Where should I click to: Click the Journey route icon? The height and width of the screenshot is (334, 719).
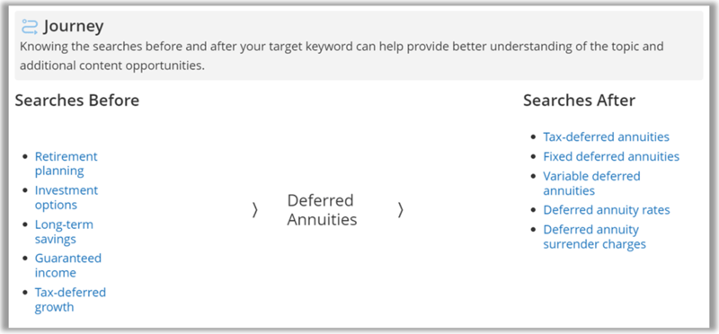click(x=30, y=27)
